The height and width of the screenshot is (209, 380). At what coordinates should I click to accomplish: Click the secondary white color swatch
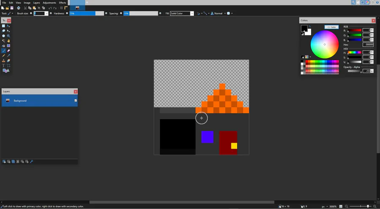click(308, 33)
